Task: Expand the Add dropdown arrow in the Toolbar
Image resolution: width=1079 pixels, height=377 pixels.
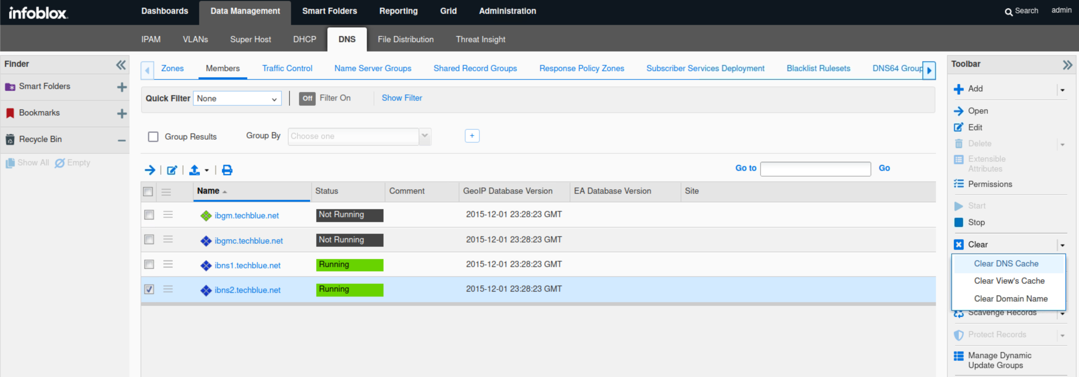Action: (1062, 90)
